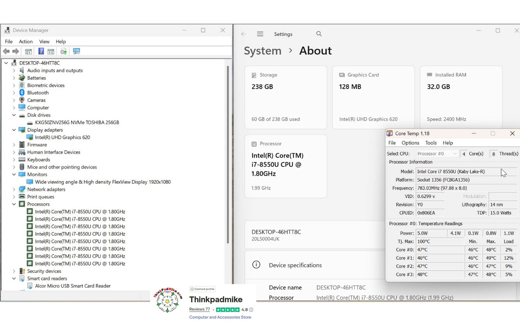Open the Action menu in Device Manager

point(26,42)
